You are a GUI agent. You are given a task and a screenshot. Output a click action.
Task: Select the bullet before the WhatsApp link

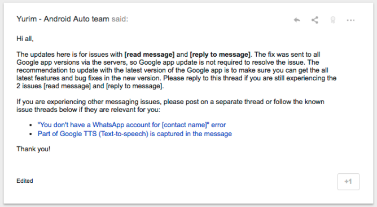[31, 125]
